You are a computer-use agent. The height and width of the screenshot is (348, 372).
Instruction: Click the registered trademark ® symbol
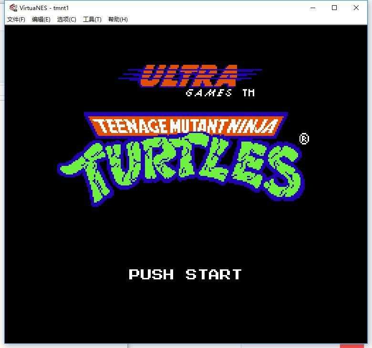tap(304, 139)
